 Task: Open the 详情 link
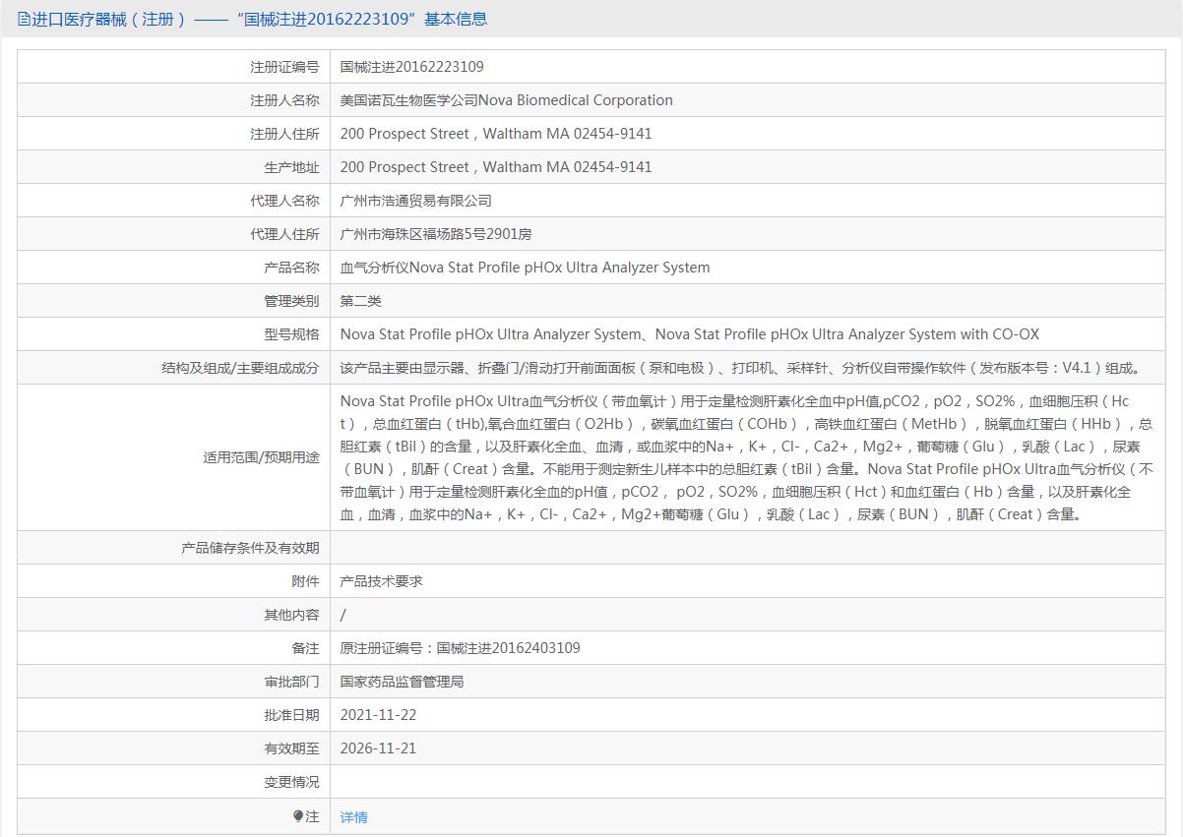click(353, 817)
